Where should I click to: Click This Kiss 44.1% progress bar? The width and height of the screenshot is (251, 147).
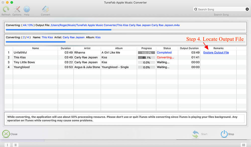click(146, 57)
